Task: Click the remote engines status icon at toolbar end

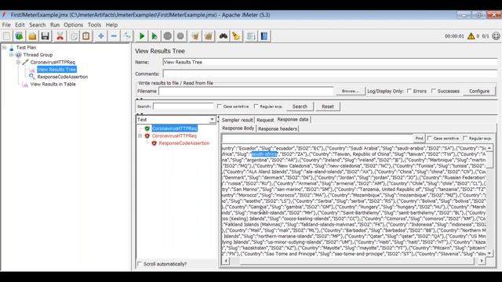Action: coord(496,36)
